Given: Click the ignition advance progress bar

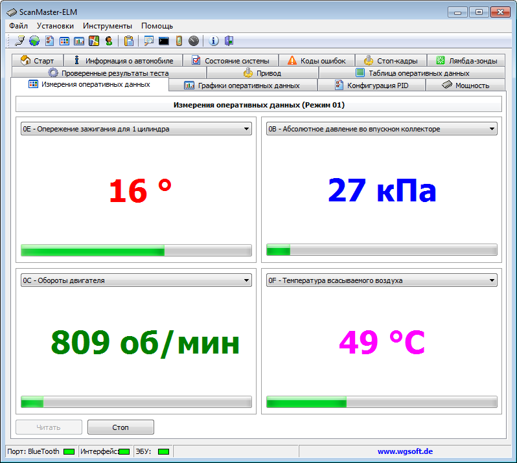Looking at the screenshot, I should (x=136, y=250).
